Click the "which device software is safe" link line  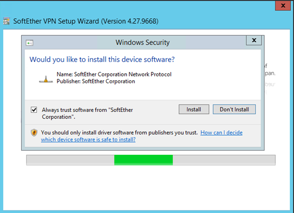click(88, 140)
